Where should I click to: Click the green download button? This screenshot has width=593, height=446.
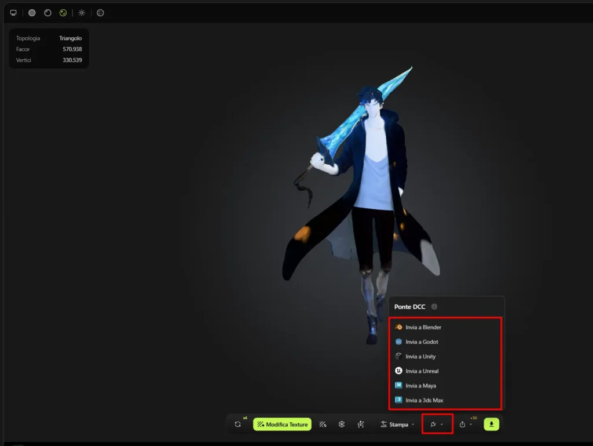tap(492, 424)
